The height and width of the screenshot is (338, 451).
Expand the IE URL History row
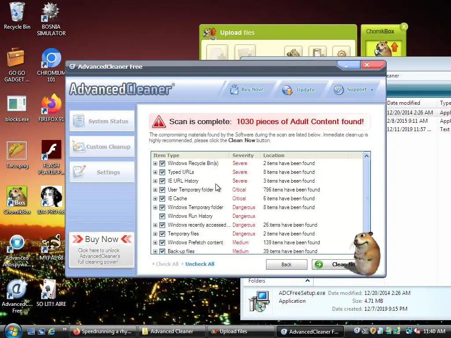click(155, 181)
